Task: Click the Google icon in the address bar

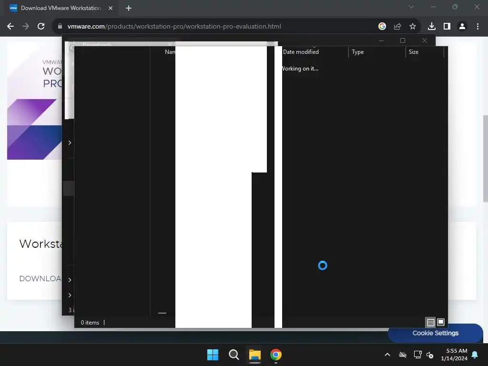Action: point(382,27)
